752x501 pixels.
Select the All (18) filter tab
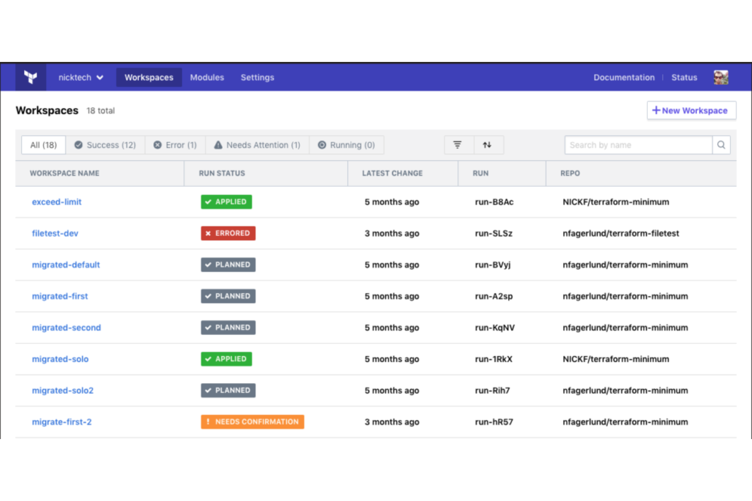pyautogui.click(x=43, y=145)
